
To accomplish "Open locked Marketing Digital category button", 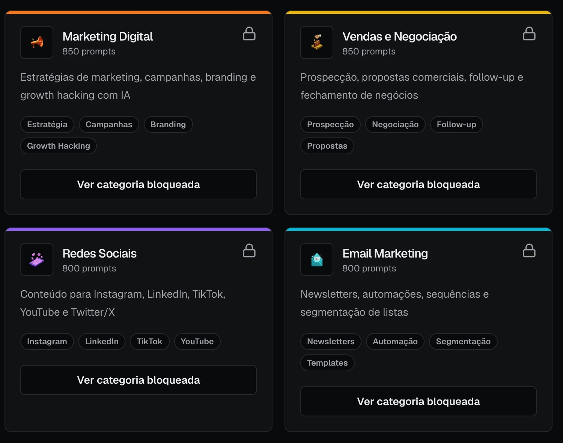I will click(x=138, y=184).
